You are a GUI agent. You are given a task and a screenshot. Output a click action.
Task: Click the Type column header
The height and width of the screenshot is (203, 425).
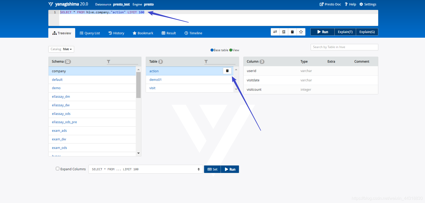304,62
